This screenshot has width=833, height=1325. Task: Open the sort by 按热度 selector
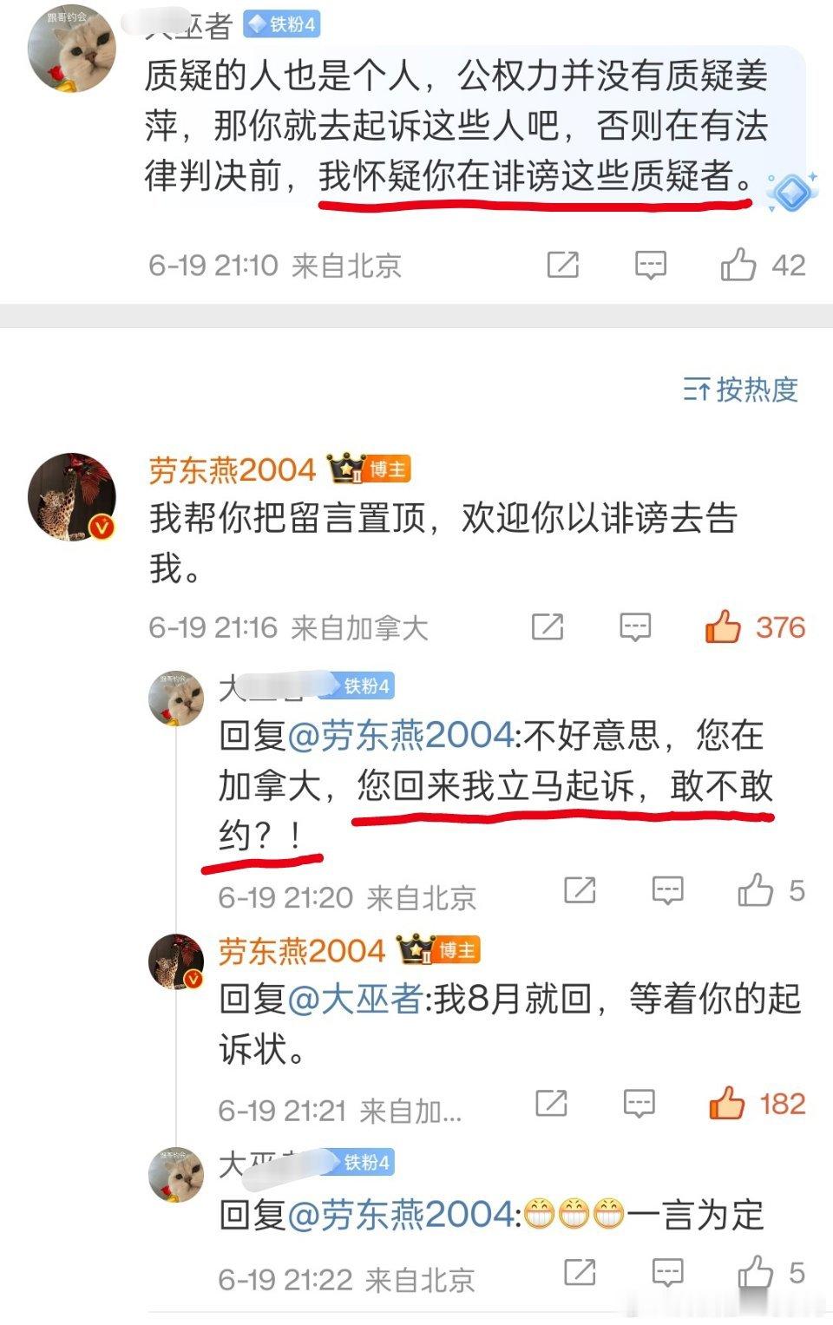click(740, 390)
